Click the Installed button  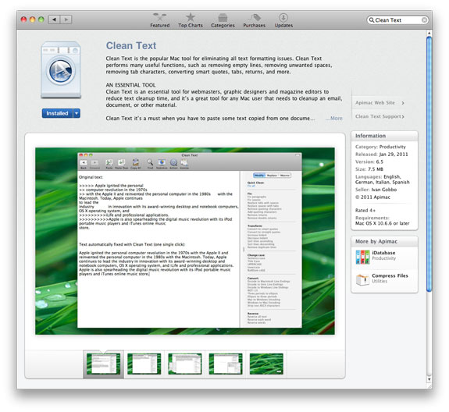click(x=58, y=113)
